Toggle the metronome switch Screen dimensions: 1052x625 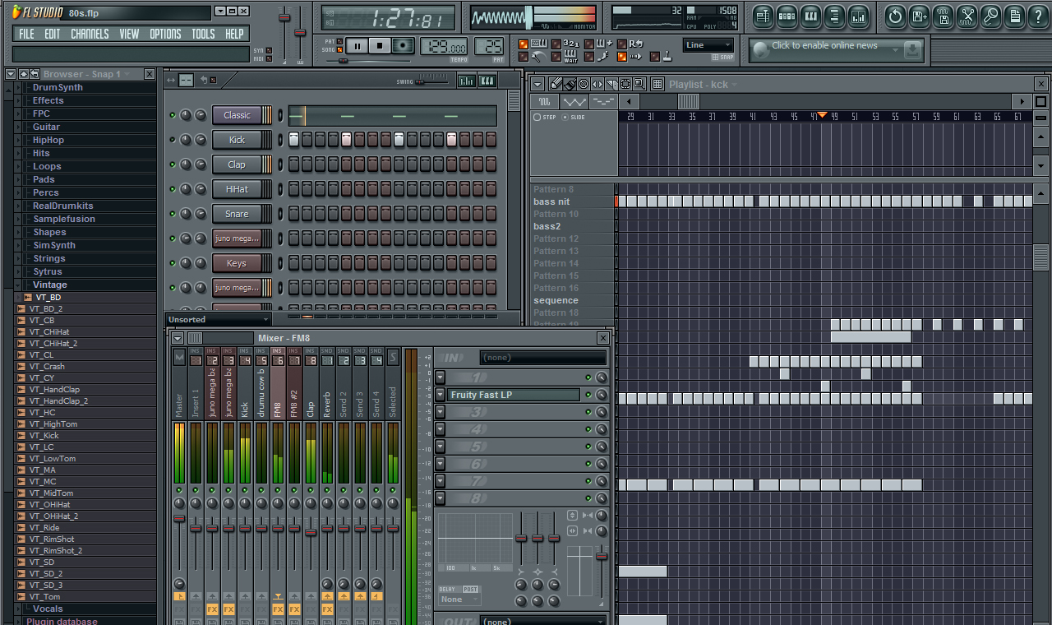pos(524,57)
